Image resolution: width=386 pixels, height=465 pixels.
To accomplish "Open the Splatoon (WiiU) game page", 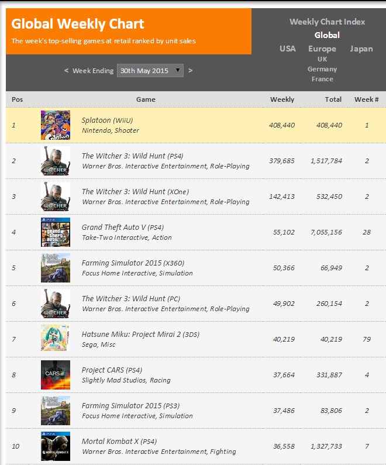I will pyautogui.click(x=108, y=120).
